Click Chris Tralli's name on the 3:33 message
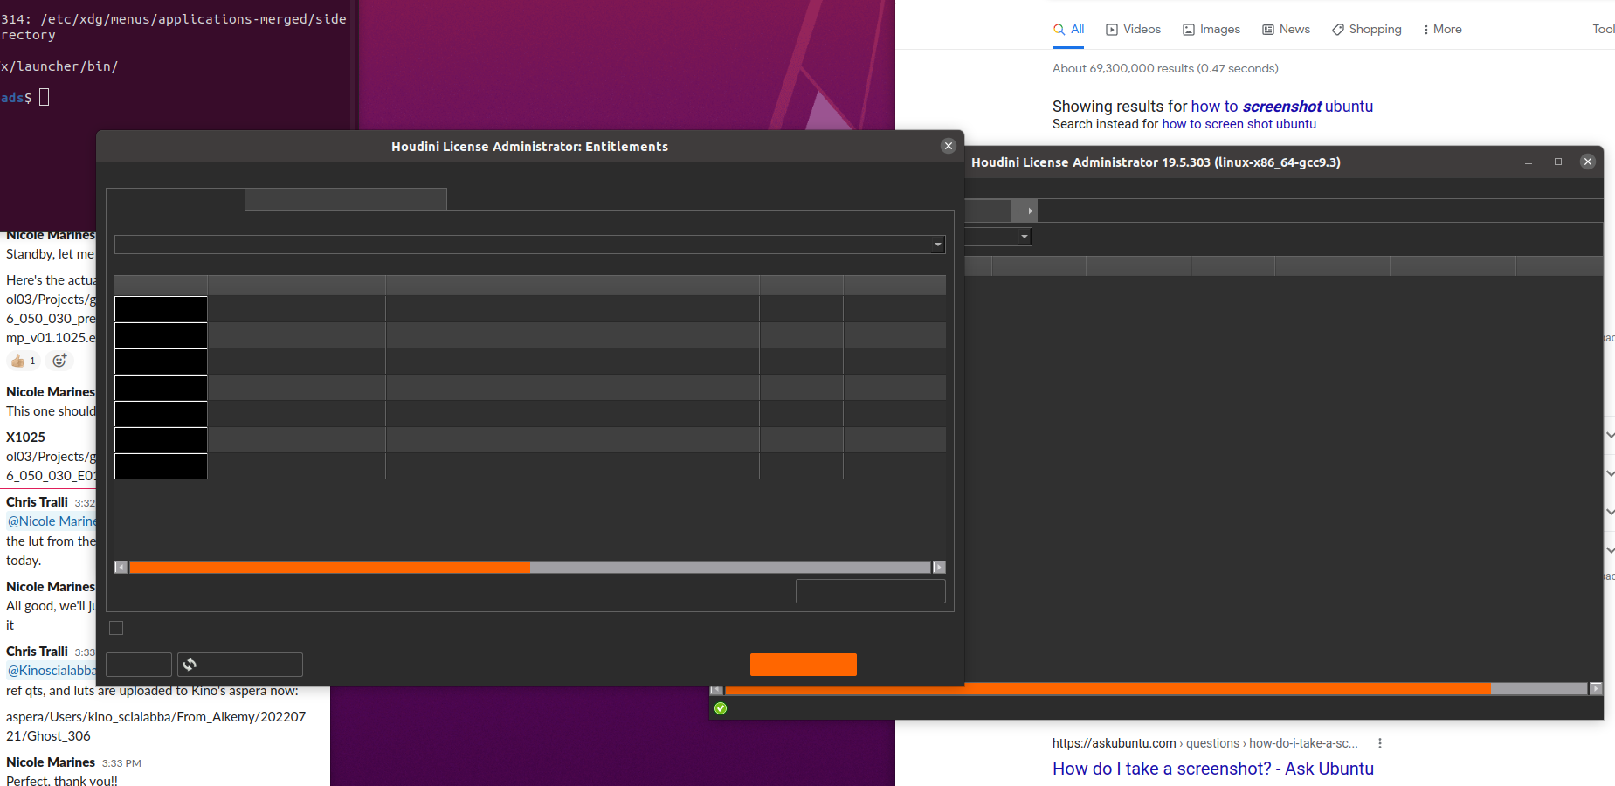This screenshot has height=786, width=1615. (x=37, y=652)
